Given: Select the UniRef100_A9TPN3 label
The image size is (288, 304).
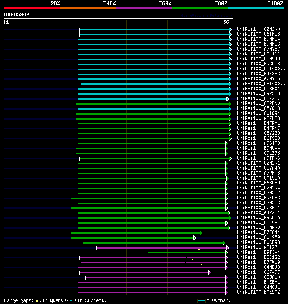Looking at the screenshot, I should 258,158.
